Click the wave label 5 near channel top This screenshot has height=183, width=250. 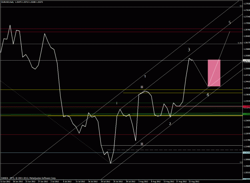(230, 22)
